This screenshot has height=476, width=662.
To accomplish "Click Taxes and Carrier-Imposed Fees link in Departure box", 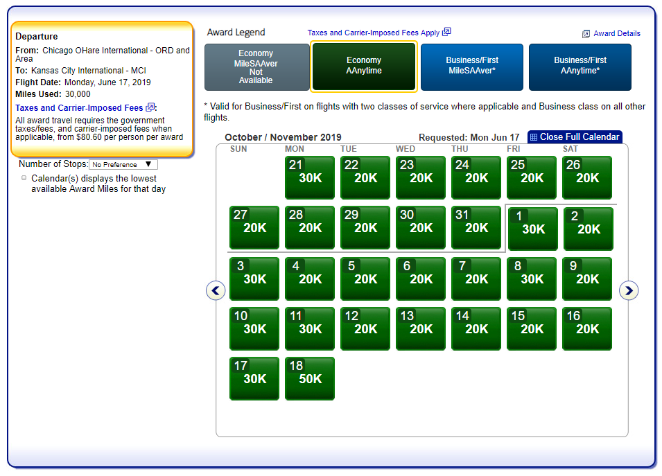I will tap(79, 107).
